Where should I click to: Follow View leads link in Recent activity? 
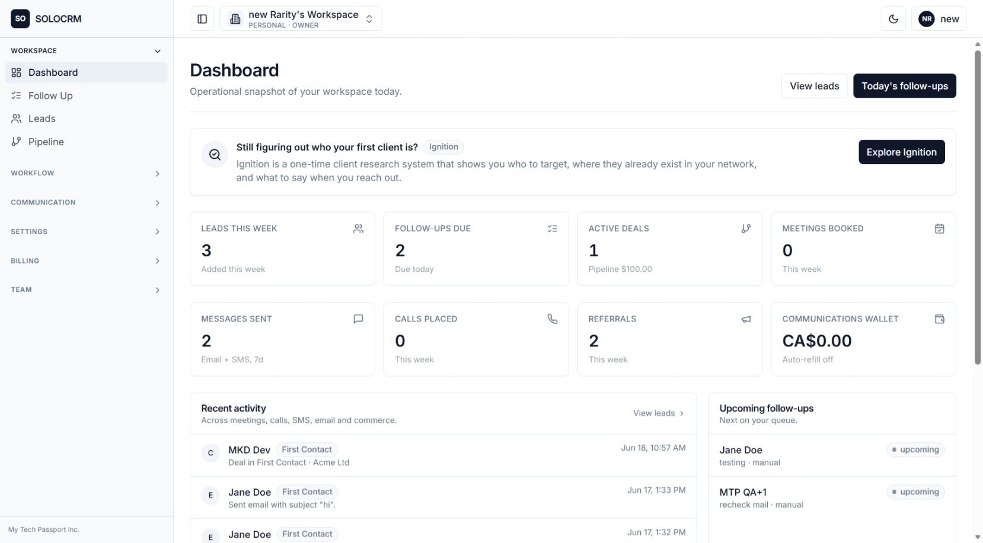tap(658, 413)
